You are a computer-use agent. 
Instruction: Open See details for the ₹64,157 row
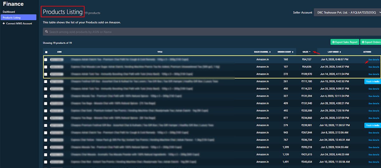(374, 60)
